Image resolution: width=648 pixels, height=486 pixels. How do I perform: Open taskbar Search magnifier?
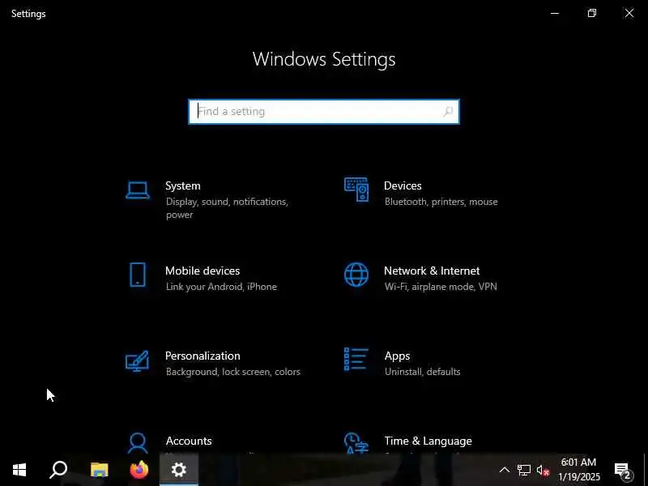click(x=58, y=470)
